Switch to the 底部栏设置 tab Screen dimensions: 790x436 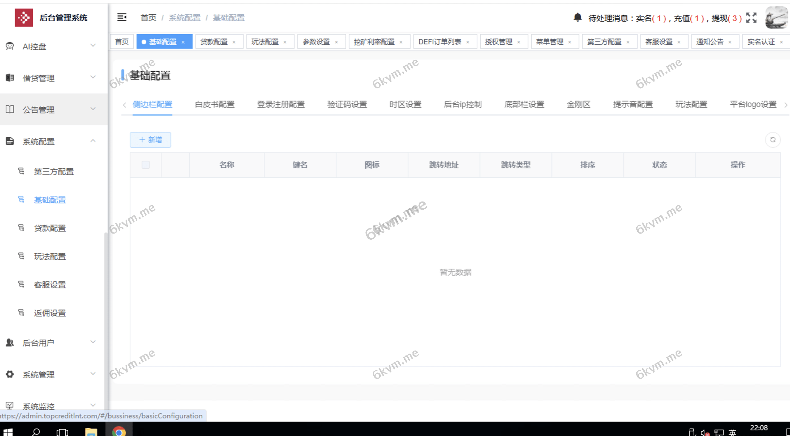tap(524, 104)
